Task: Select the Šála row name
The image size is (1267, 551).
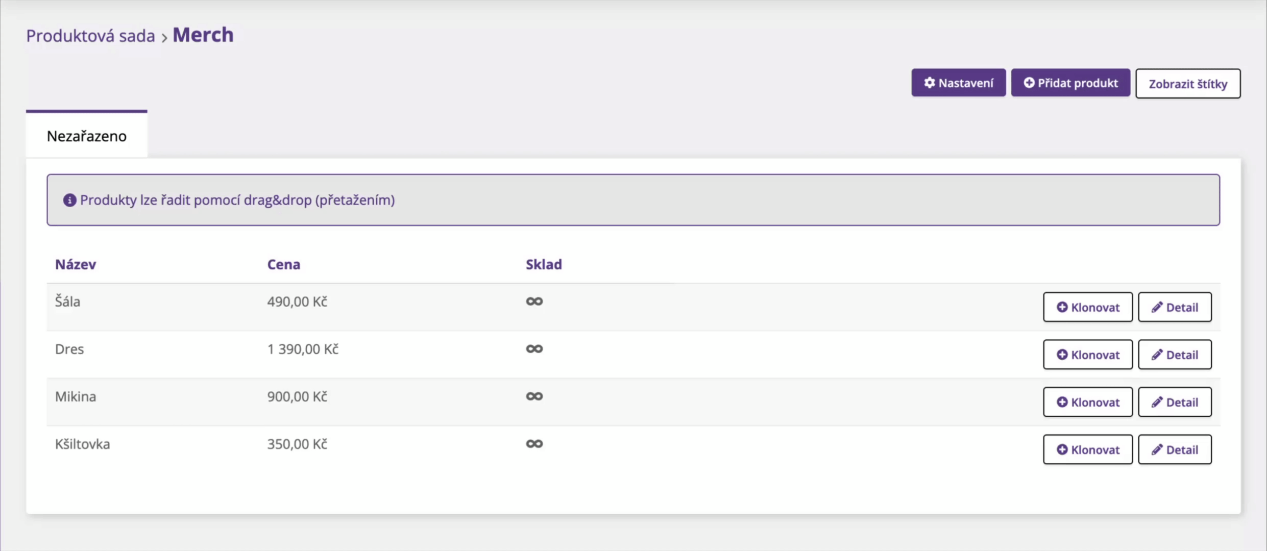Action: [67, 302]
